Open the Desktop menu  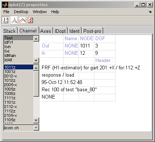point(21,12)
